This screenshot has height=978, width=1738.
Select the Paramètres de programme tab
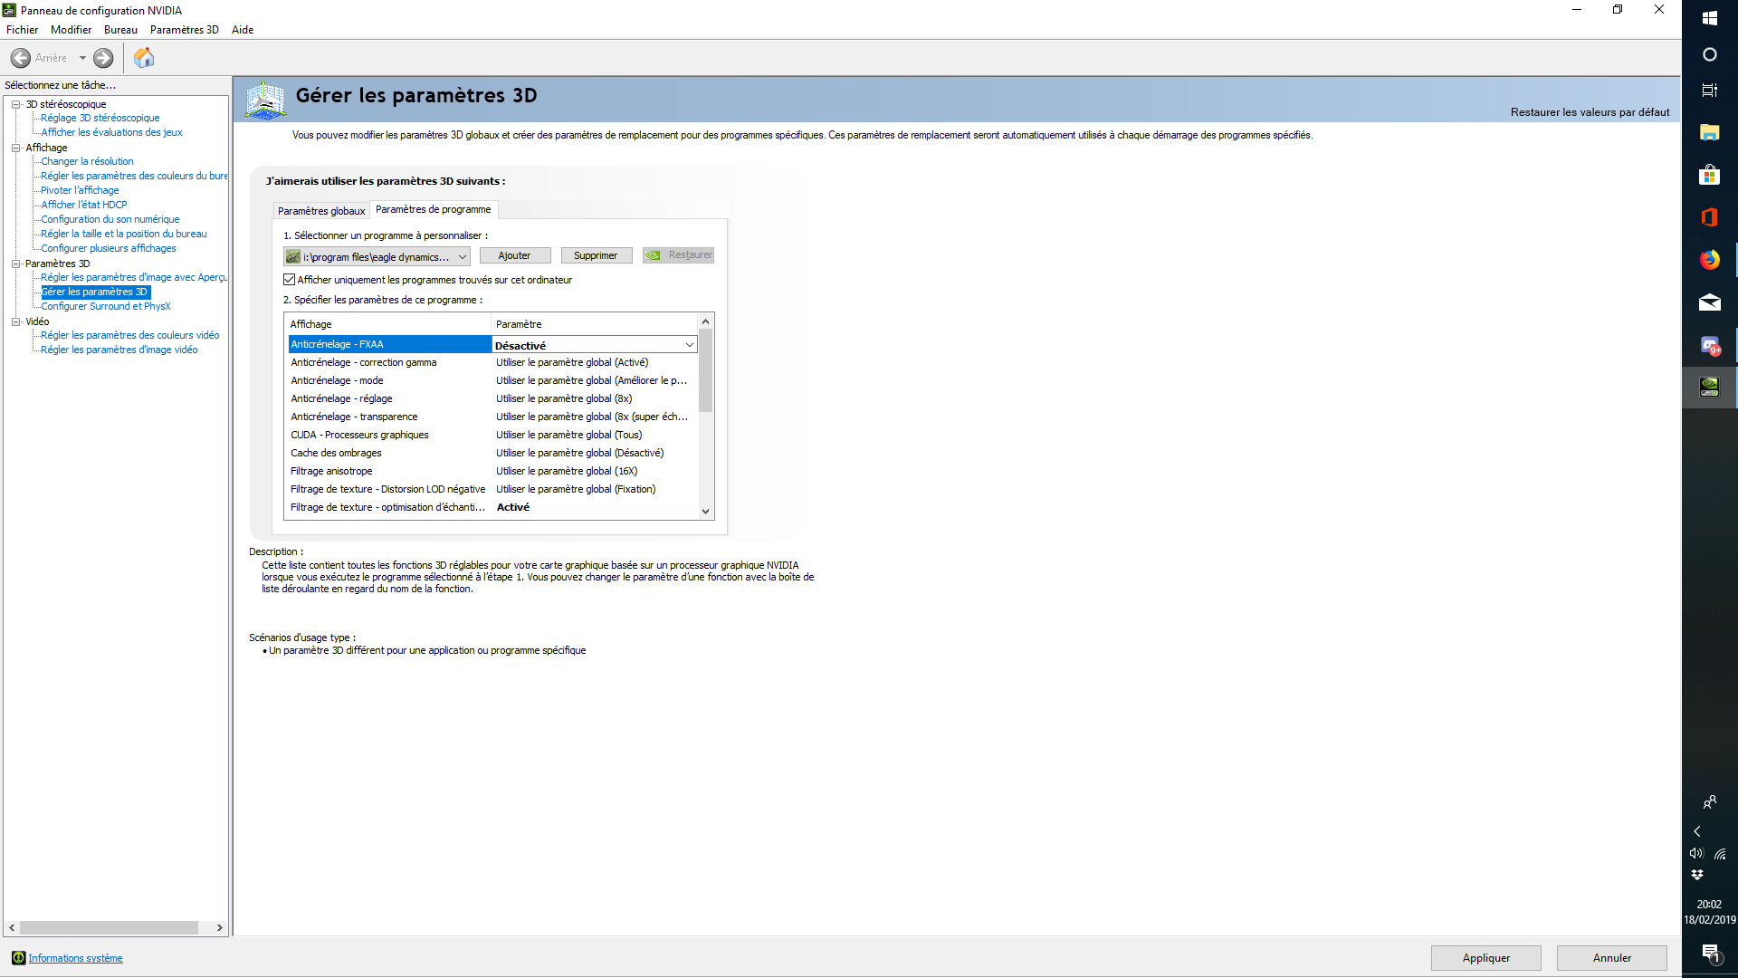tap(434, 209)
